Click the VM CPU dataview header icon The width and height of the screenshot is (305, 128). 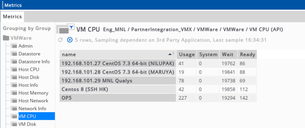point(63,30)
